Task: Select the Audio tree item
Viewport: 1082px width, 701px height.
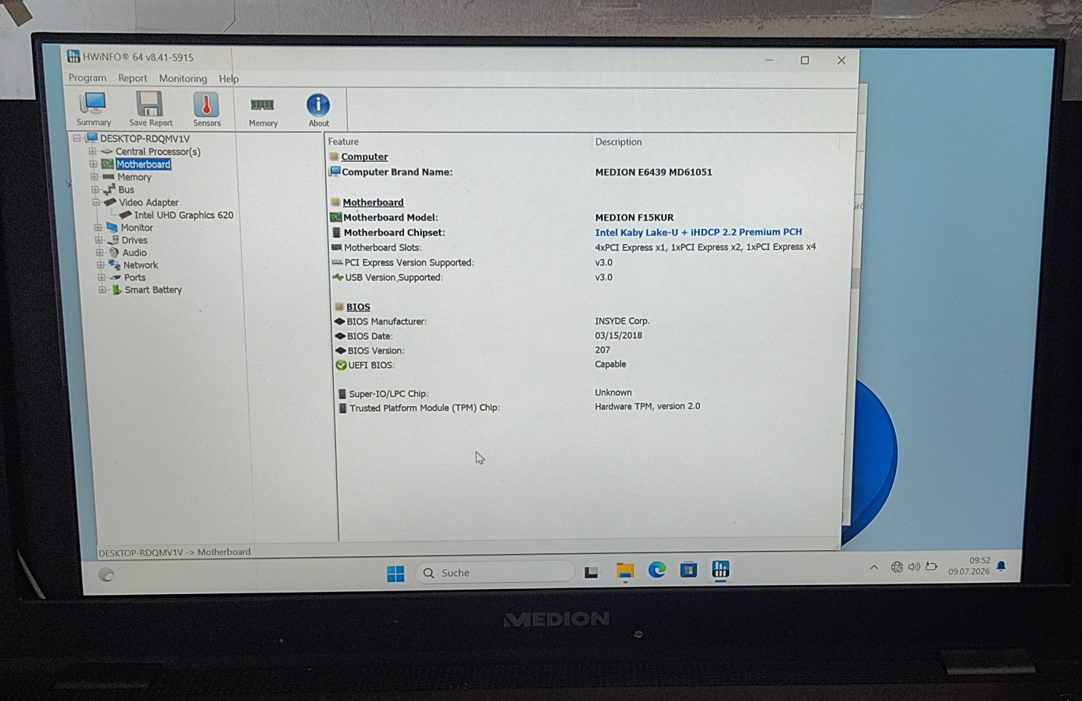Action: [x=135, y=253]
